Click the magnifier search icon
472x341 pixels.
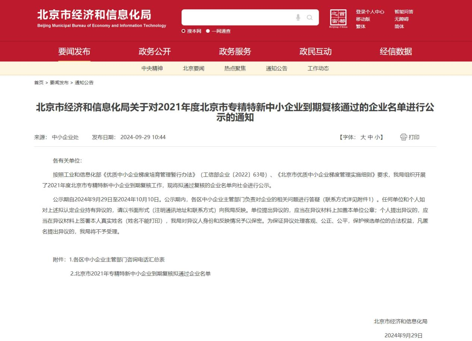pyautogui.click(x=309, y=17)
